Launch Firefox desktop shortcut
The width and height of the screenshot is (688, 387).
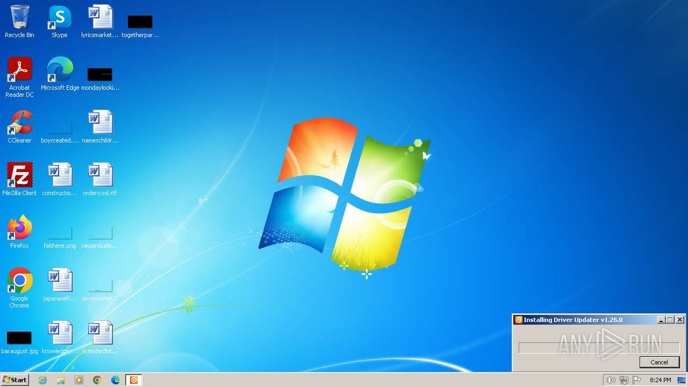[x=19, y=232]
